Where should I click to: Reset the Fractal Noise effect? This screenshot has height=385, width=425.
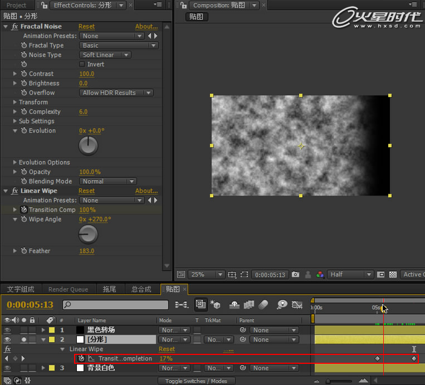coord(86,27)
